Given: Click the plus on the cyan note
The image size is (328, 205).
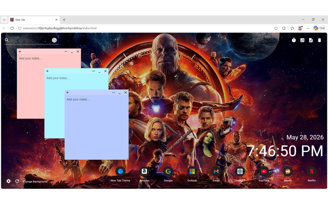Looking at the screenshot, I should [47, 71].
